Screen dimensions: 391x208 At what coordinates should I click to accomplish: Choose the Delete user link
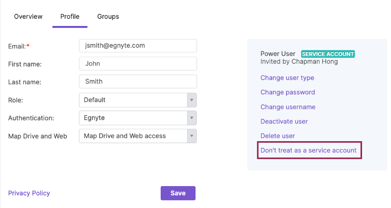click(x=278, y=136)
